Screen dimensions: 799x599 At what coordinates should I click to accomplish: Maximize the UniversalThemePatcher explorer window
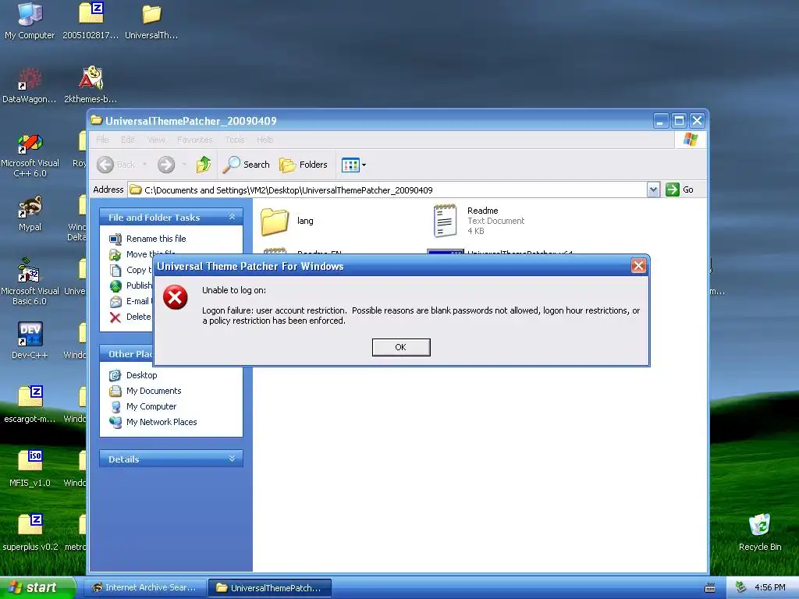(679, 121)
